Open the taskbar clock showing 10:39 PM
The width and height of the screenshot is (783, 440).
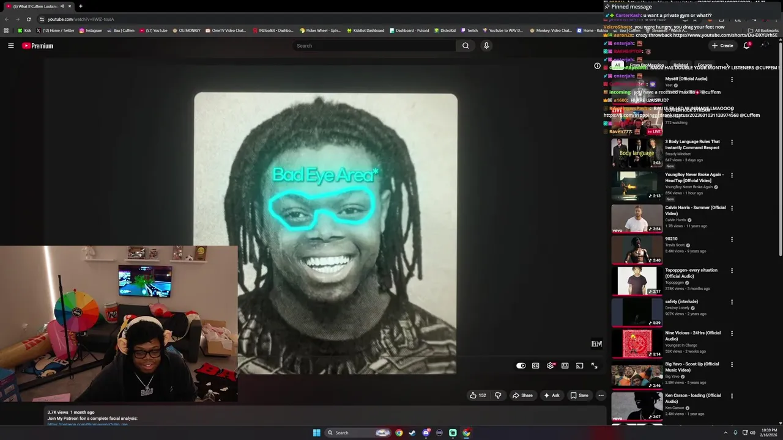tap(768, 433)
